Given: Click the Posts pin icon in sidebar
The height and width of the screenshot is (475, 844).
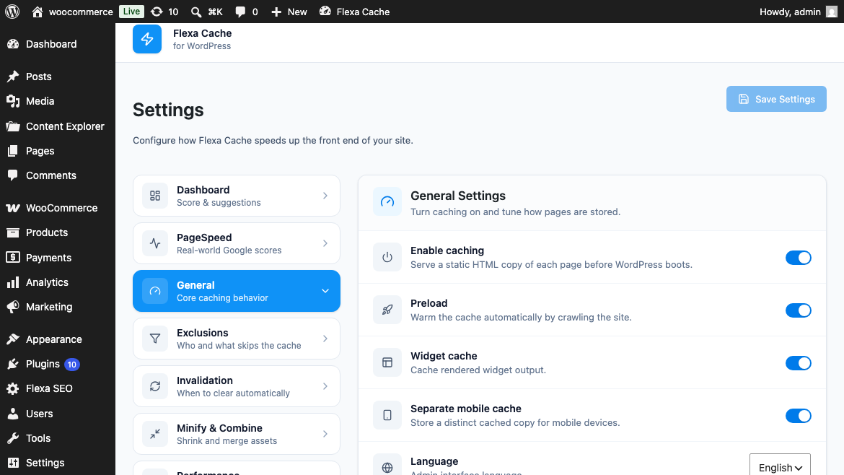Looking at the screenshot, I should (x=13, y=77).
